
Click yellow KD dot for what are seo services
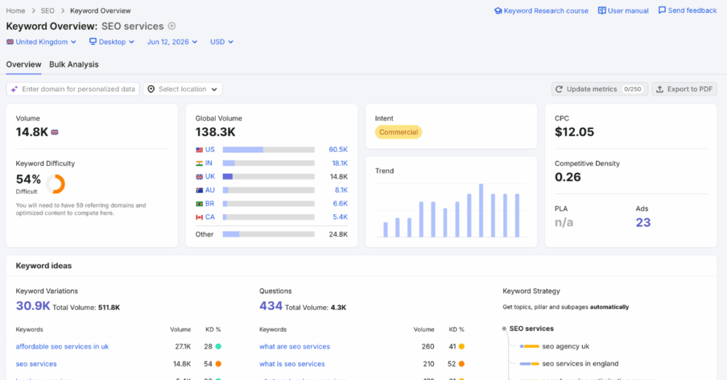coord(461,346)
